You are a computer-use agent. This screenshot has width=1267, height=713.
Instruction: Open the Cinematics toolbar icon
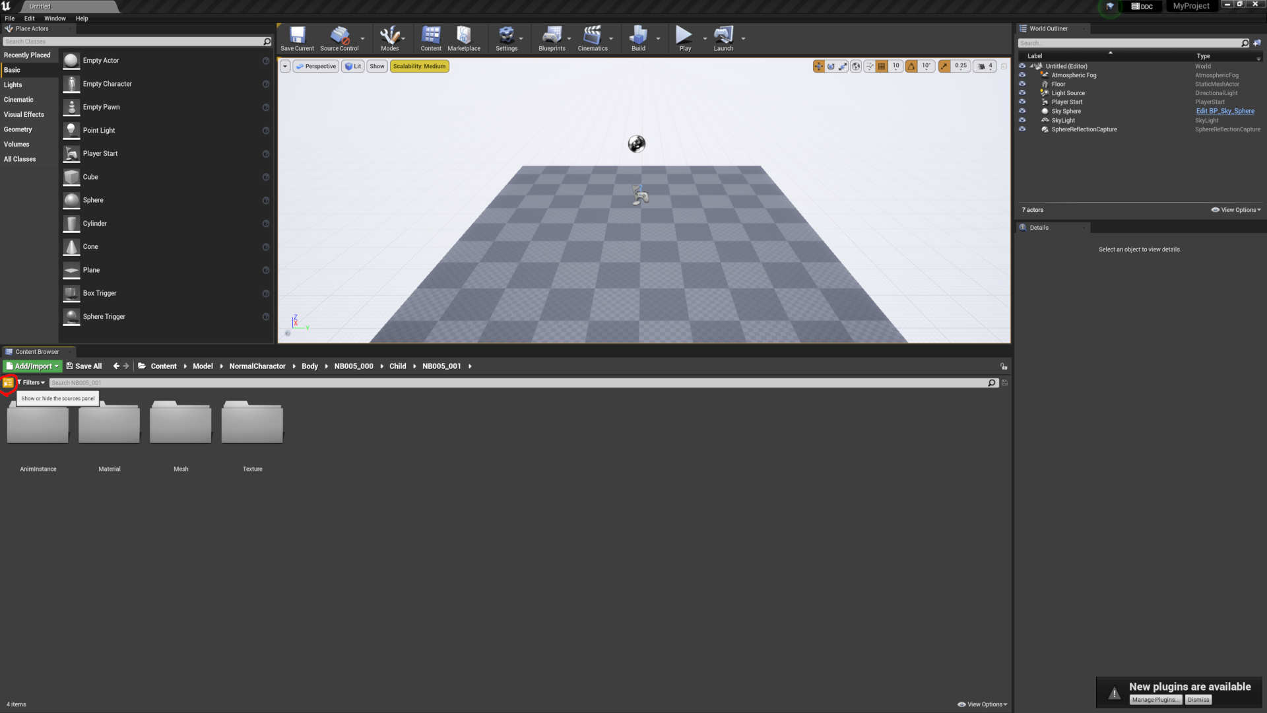coord(593,38)
